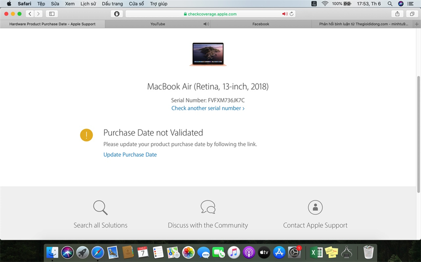Open the Wi-Fi status menu

[x=325, y=4]
